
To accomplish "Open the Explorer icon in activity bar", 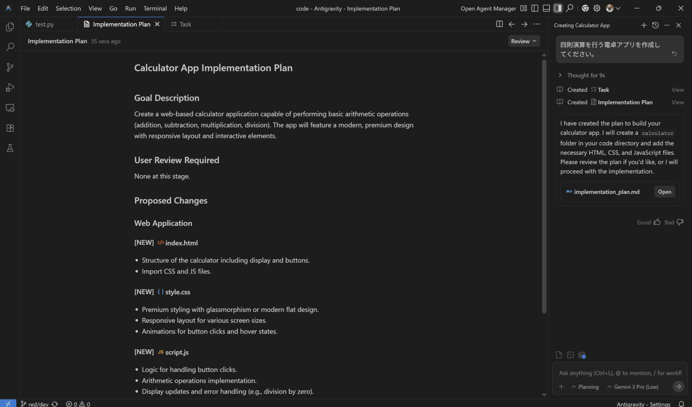I will point(10,27).
